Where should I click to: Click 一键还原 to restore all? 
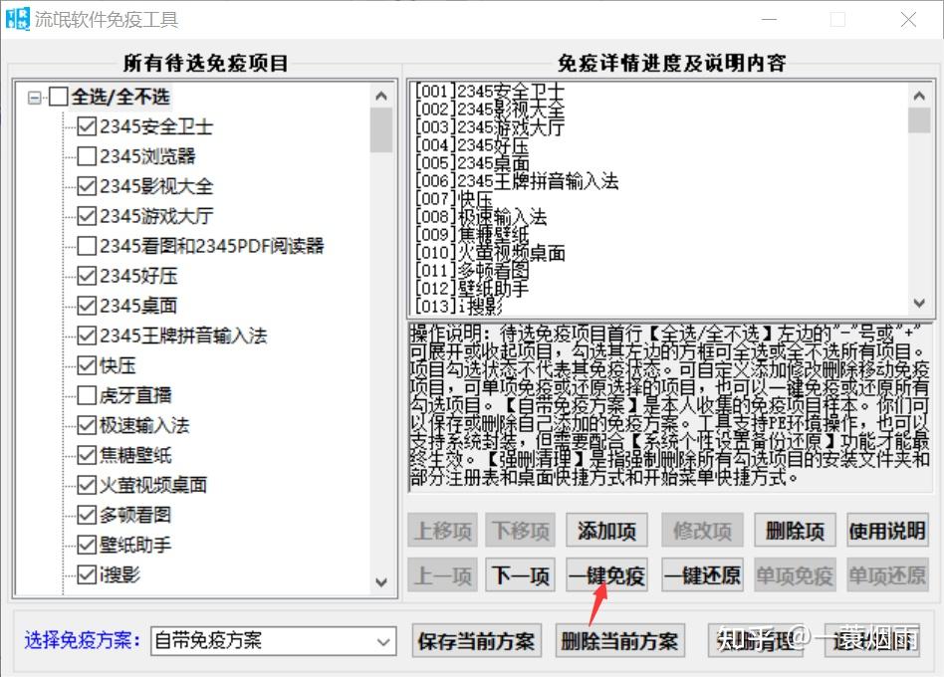(703, 575)
